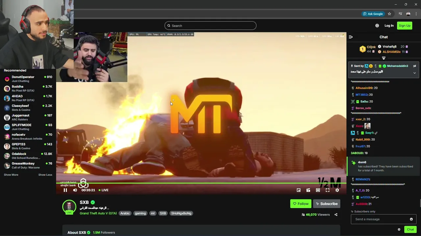421x236 pixels.
Task: Open nofacetv recommended channel
Action: [x=28, y=137]
